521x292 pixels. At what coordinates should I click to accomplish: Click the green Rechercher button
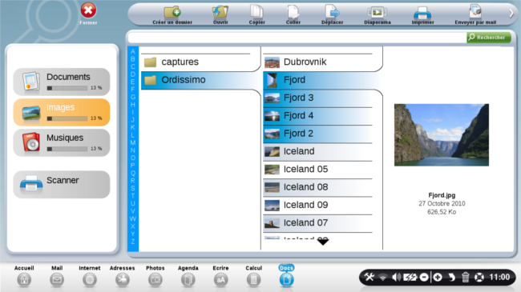point(489,38)
